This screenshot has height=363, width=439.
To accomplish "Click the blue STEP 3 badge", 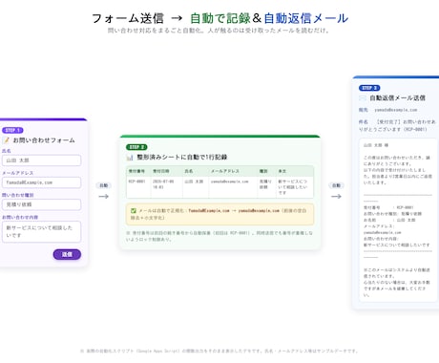I will click(x=369, y=88).
